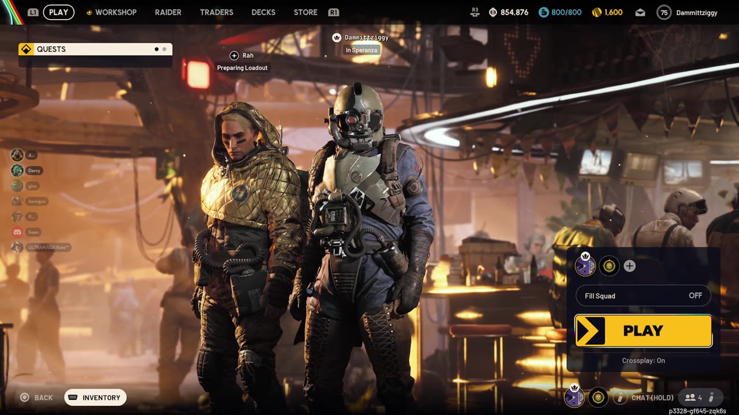Viewport: 739px width, 415px height.
Task: Click the blue 800/800 currency icon
Action: click(x=543, y=12)
